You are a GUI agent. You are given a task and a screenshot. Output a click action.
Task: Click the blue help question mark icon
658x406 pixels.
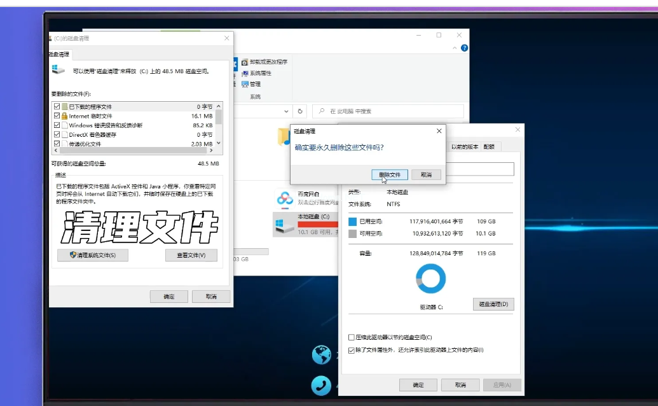point(465,48)
